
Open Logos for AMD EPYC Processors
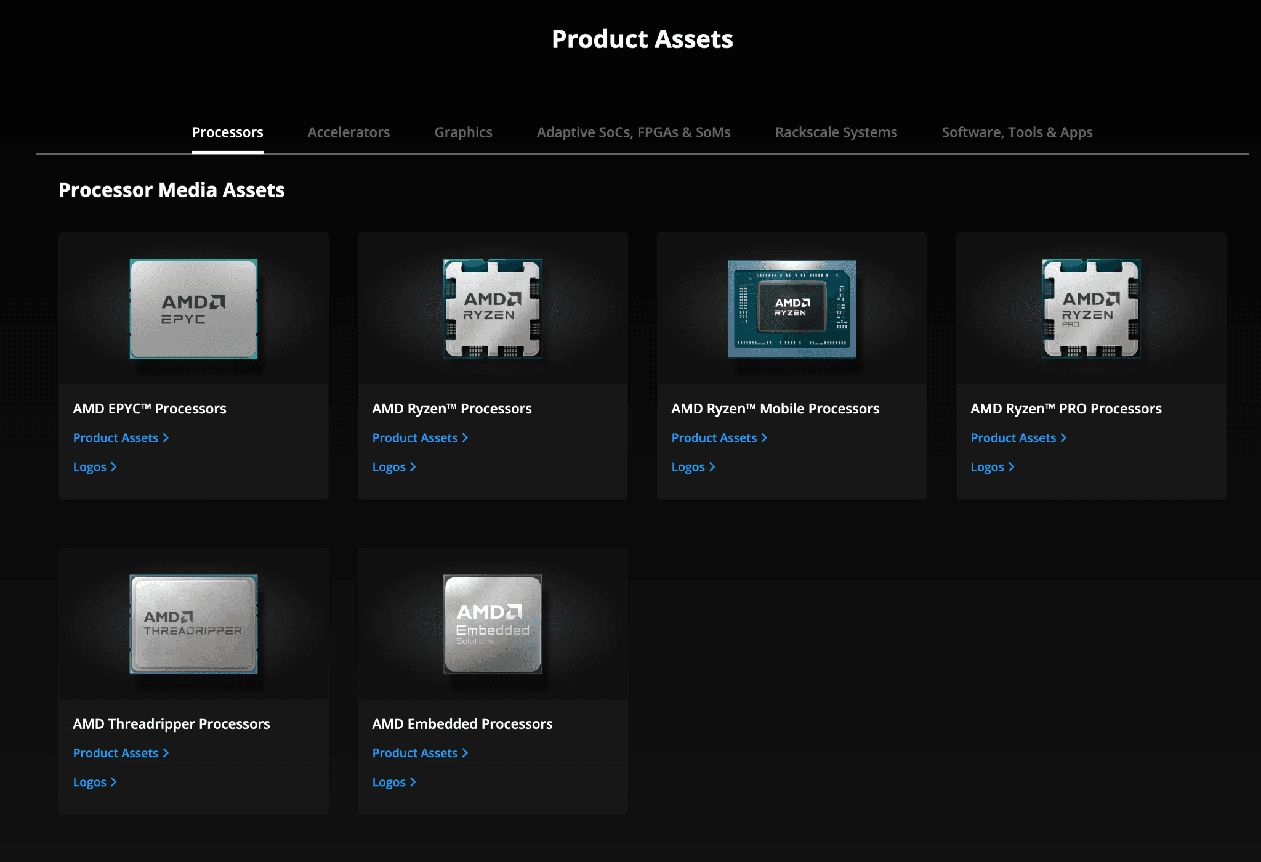point(95,467)
